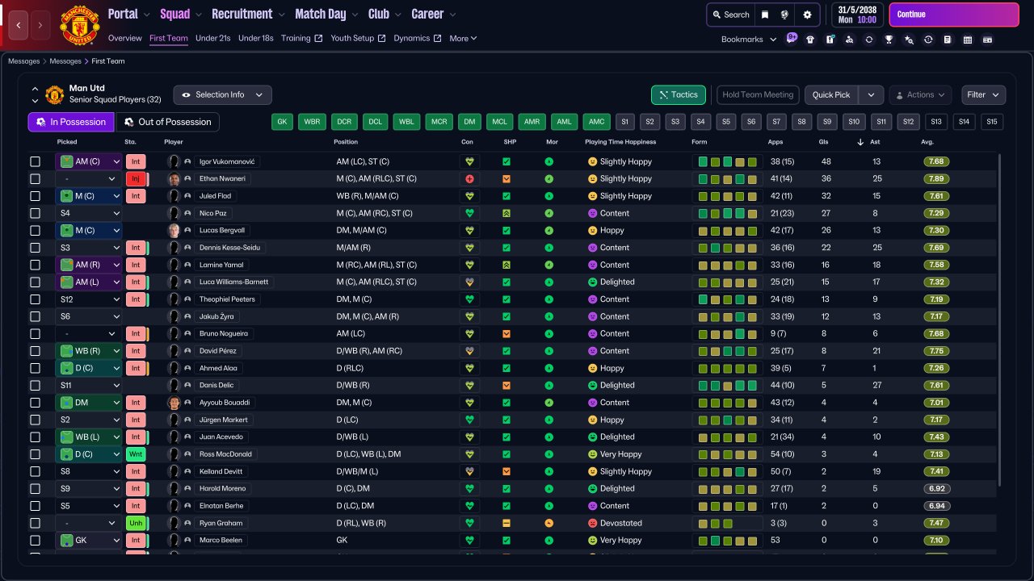This screenshot has width=1034, height=581.
Task: Tick the checkbox for Igor Vukomanović
Action: click(x=35, y=161)
